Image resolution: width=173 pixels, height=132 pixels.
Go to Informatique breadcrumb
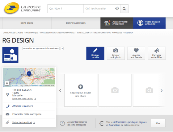click(32, 33)
